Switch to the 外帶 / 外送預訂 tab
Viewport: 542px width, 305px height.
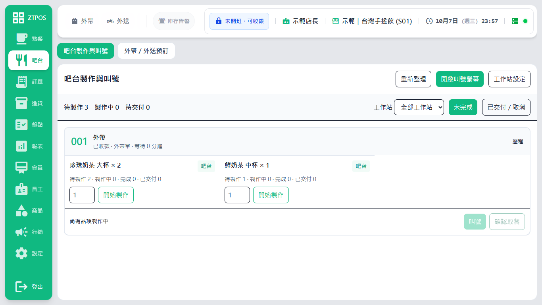(x=146, y=51)
